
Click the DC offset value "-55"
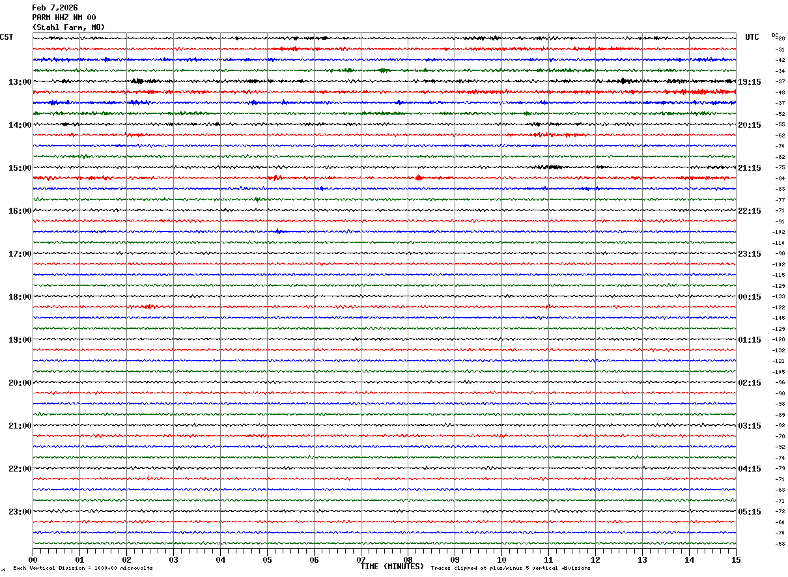pyautogui.click(x=780, y=124)
